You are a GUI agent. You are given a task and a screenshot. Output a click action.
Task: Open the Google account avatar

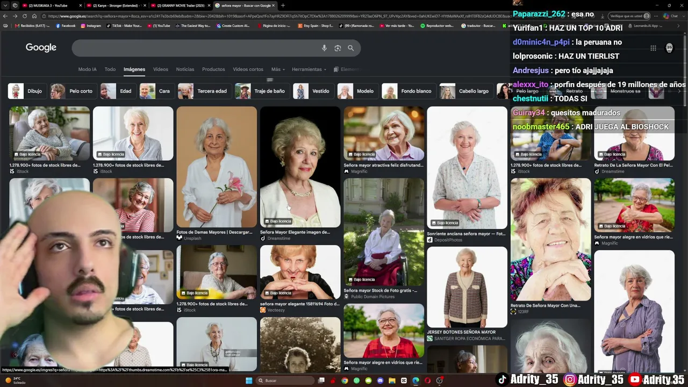click(669, 48)
